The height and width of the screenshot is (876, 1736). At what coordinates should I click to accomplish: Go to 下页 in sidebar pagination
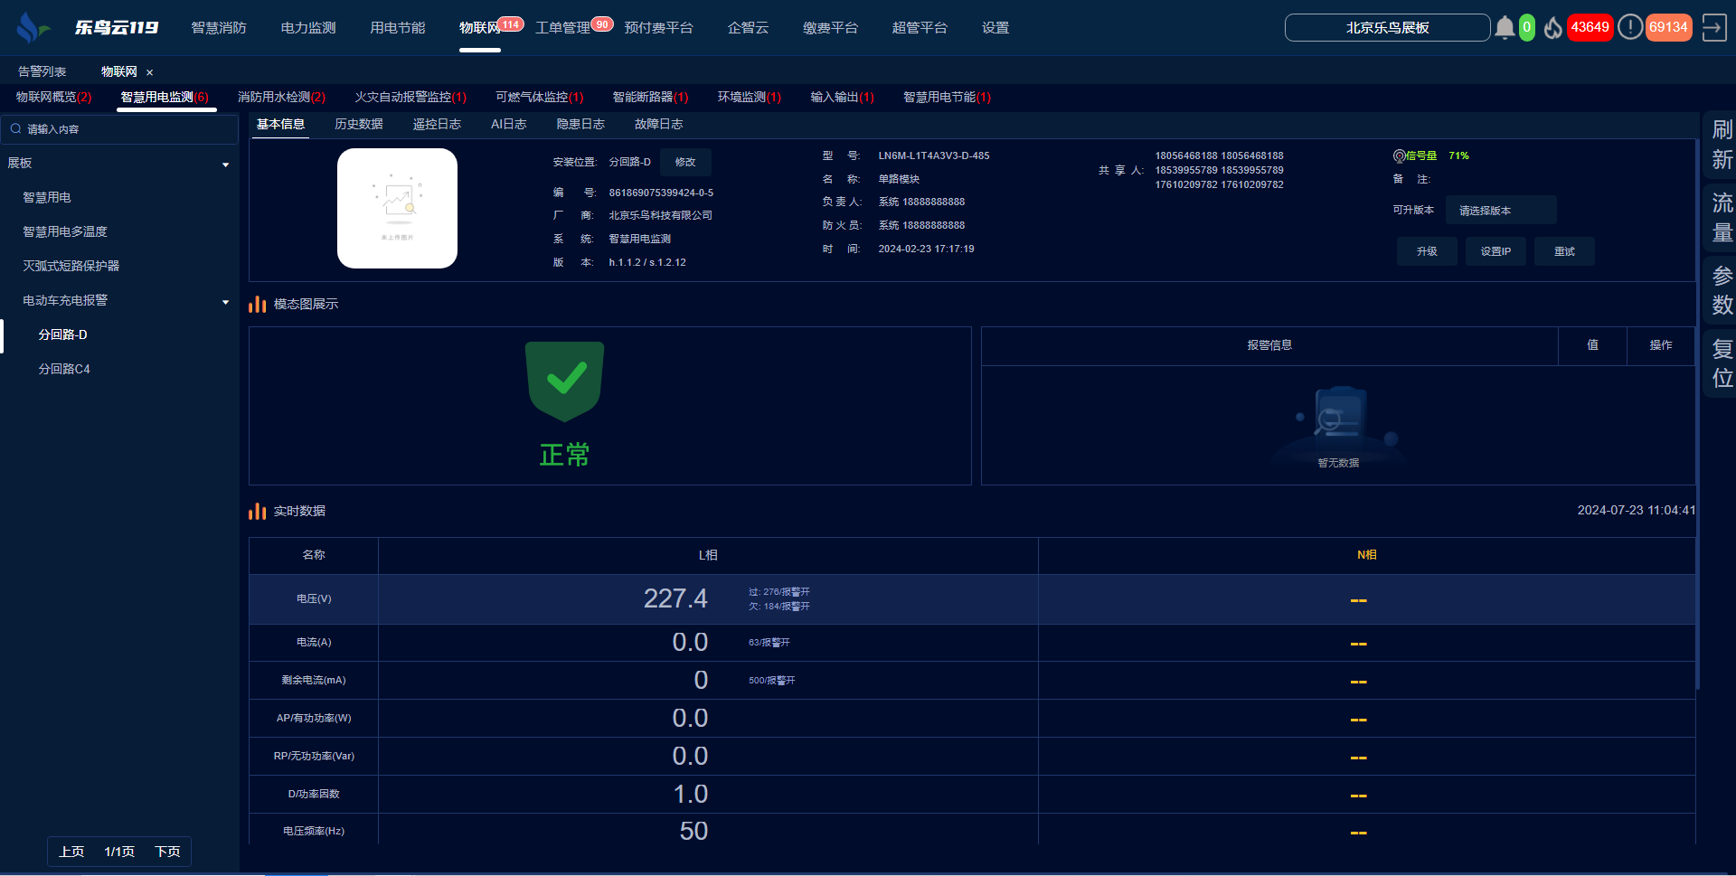[x=167, y=852]
